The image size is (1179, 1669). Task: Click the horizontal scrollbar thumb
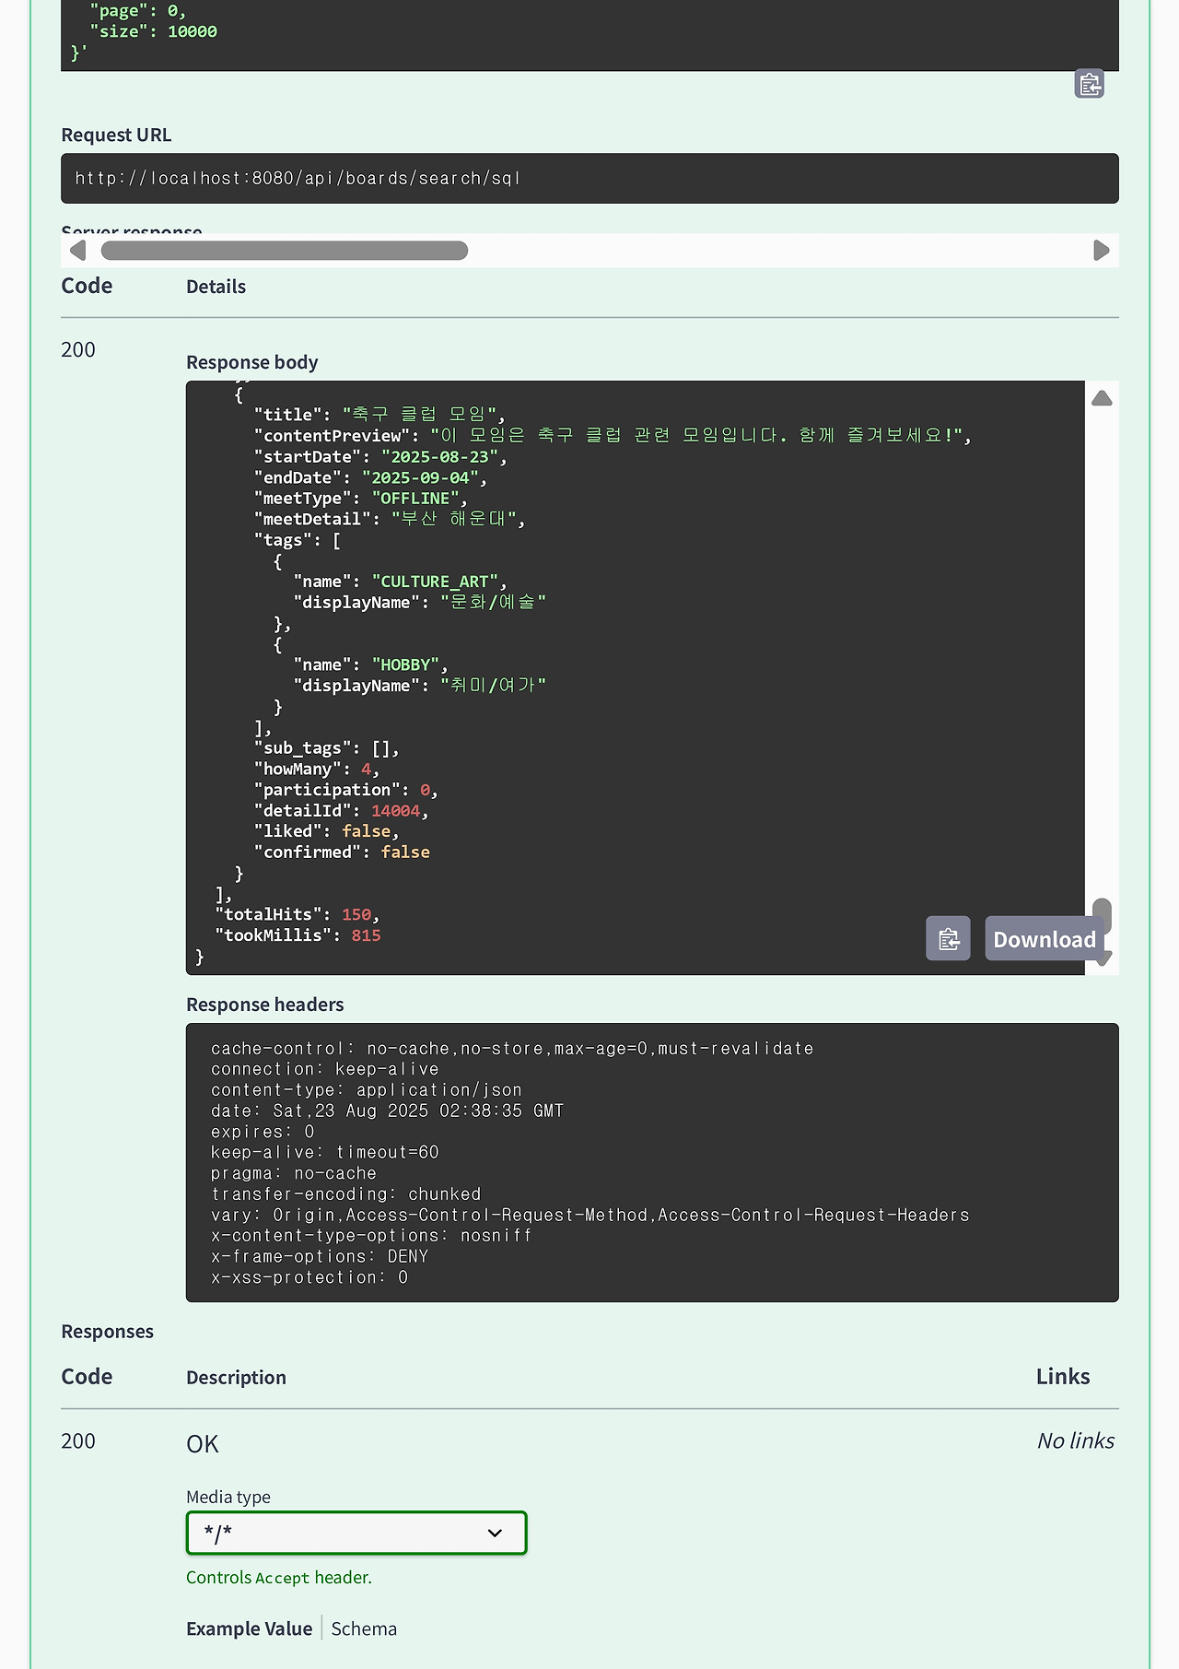pos(284,251)
